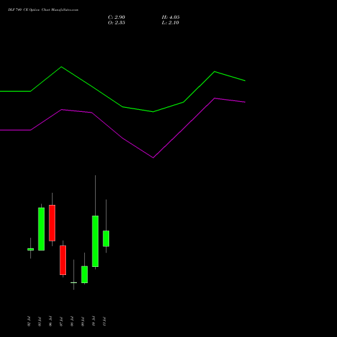Screen dimensions: 337x337
Task: Click the 06 Jul date axis label
Action: (51, 321)
